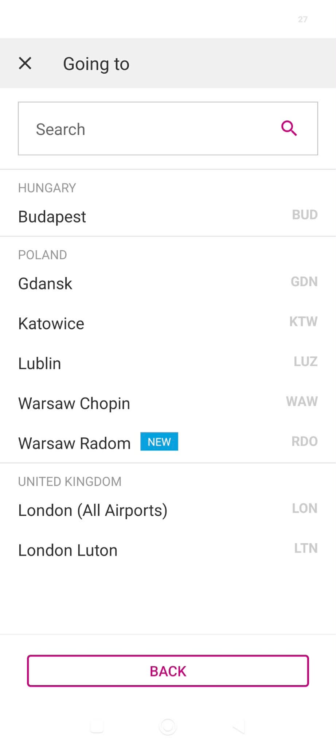Tap the Android back triangle icon
The height and width of the screenshot is (747, 336).
(239, 726)
